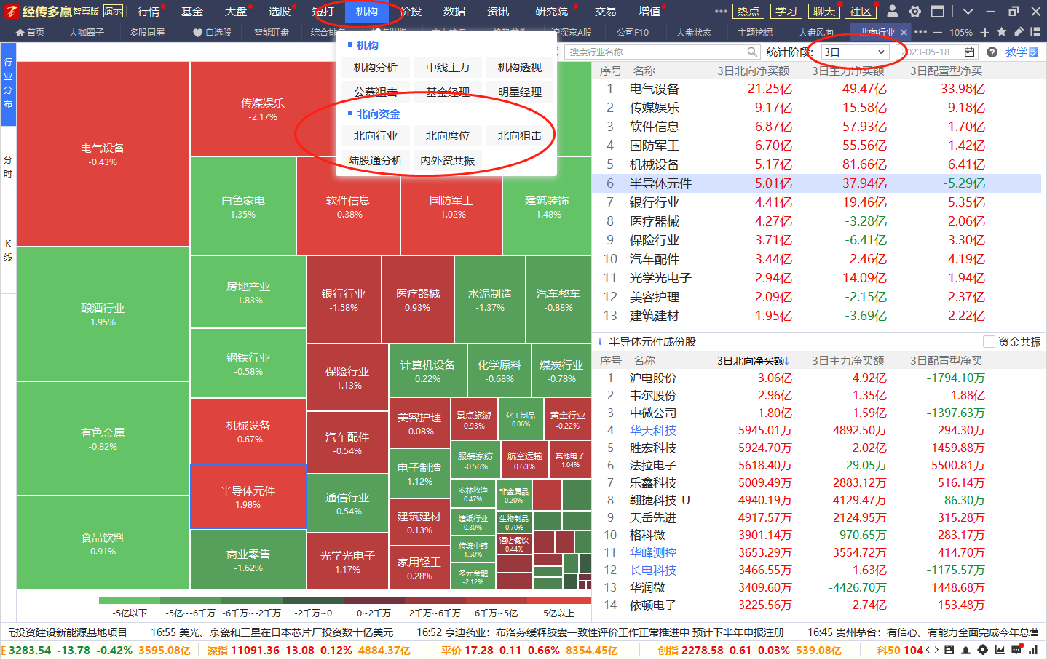Viewport: 1047px width, 660px height.
Task: Open the three-dot more menu in title bar
Action: coord(721,12)
